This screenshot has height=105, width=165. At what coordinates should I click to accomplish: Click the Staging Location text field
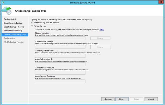[x=60, y=38]
